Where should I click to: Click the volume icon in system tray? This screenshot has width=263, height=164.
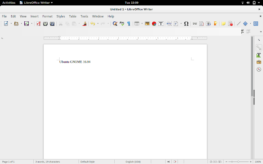(x=248, y=3)
